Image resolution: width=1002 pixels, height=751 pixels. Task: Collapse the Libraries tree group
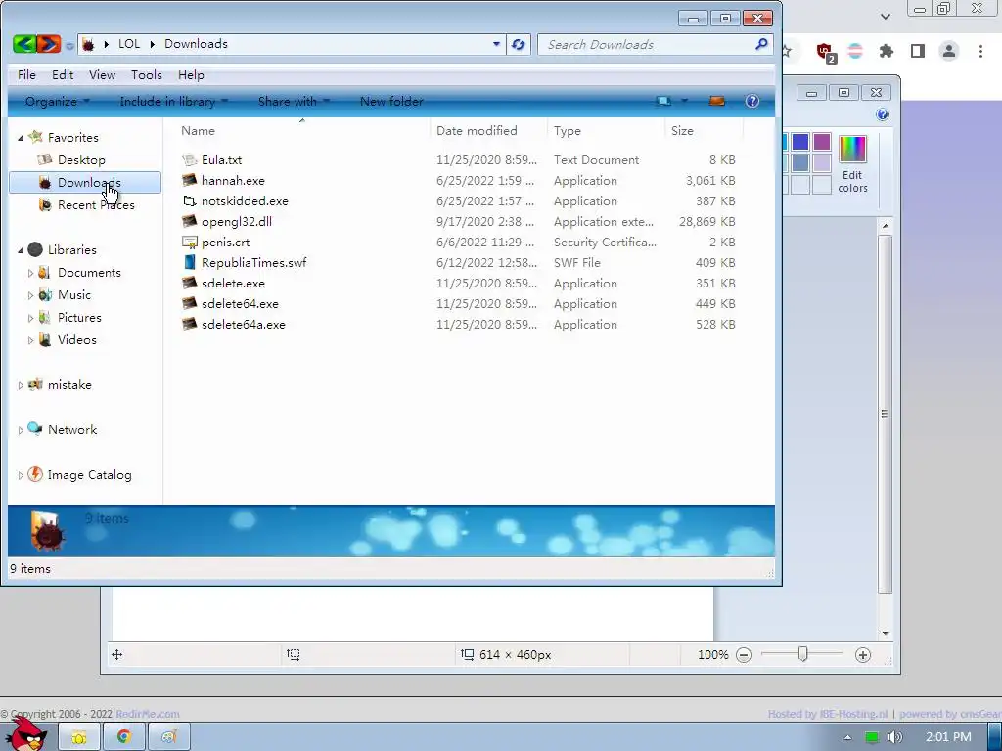pyautogui.click(x=21, y=250)
